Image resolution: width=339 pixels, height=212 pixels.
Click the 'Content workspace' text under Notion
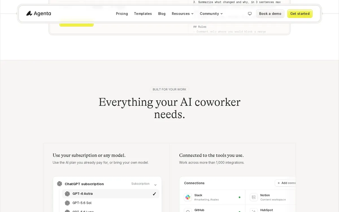[273, 200]
